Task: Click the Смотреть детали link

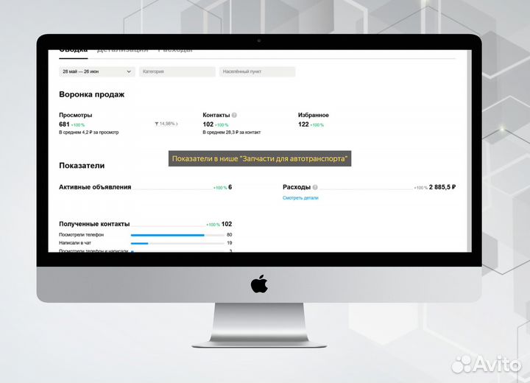Action: [300, 198]
